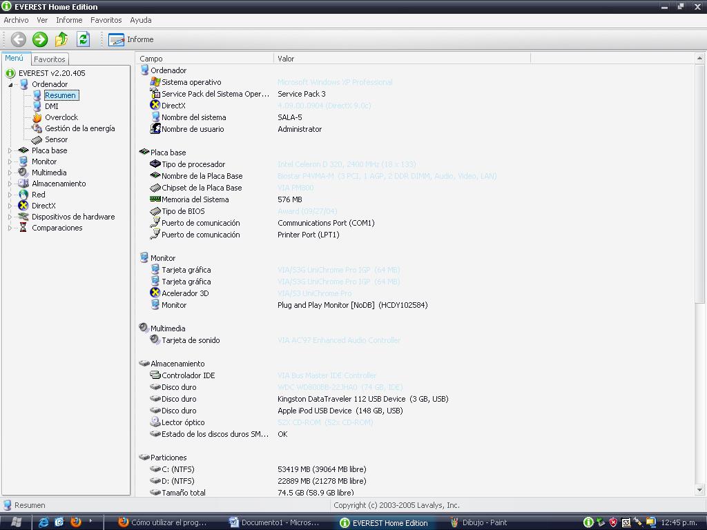Switch to the Menú tab
Image resolution: width=707 pixels, height=530 pixels.
[14, 58]
